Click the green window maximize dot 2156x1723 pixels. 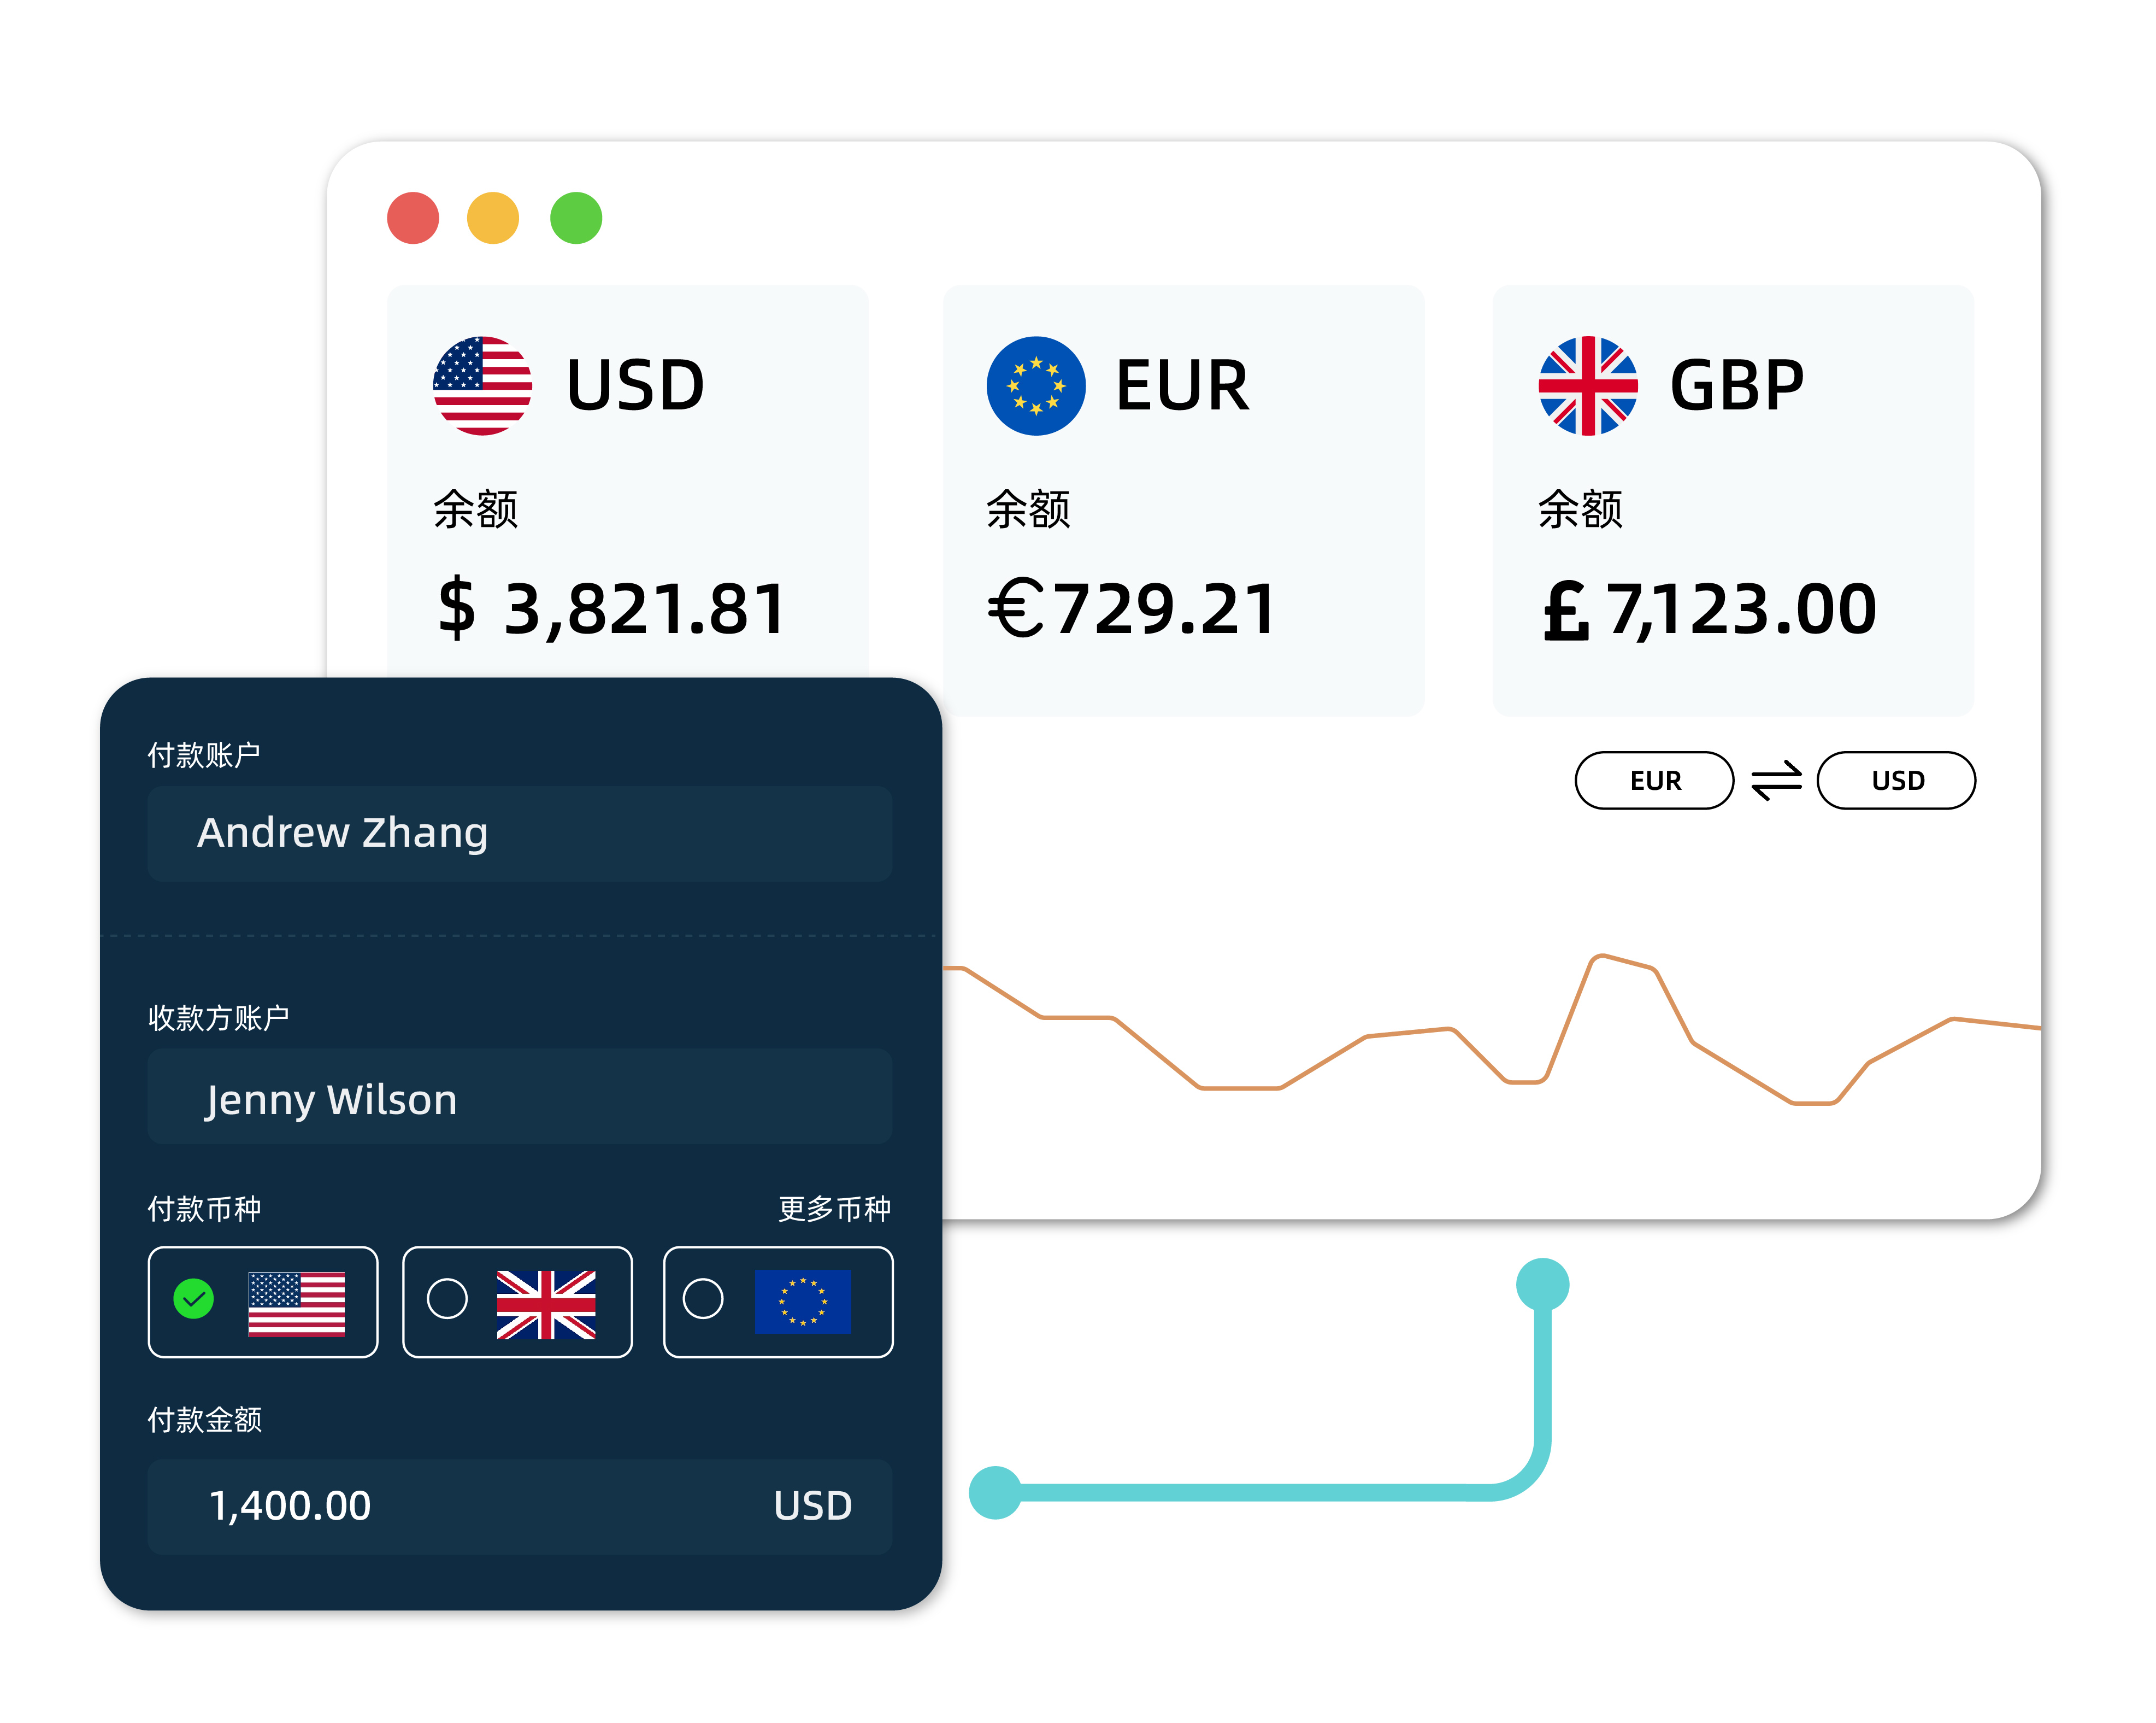pyautogui.click(x=576, y=218)
